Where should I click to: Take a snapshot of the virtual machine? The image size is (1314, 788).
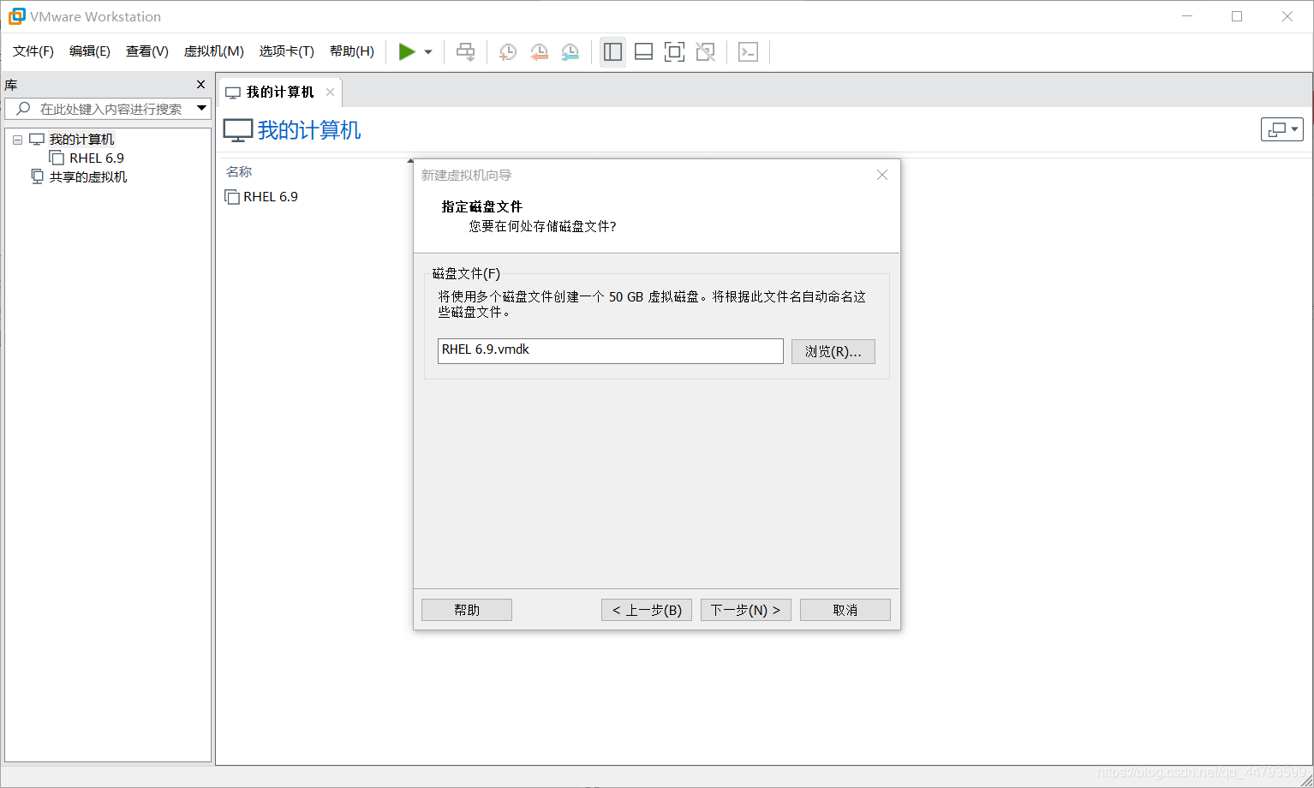click(x=507, y=51)
